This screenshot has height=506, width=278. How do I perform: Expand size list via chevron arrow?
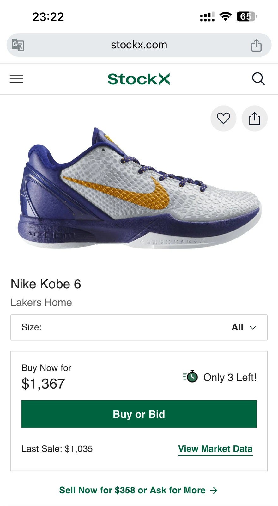pyautogui.click(x=253, y=328)
